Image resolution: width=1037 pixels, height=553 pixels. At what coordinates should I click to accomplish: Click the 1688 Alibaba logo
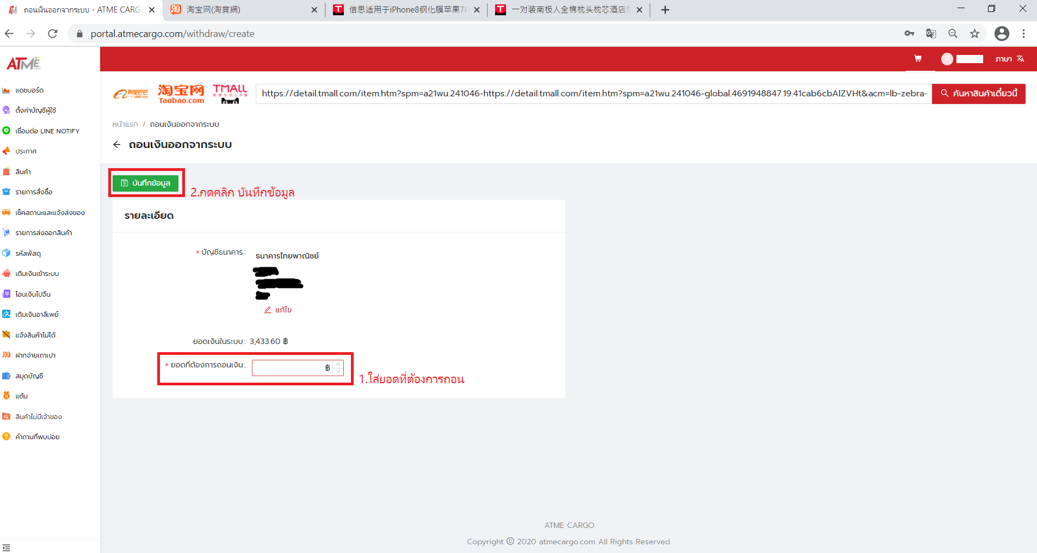click(131, 94)
